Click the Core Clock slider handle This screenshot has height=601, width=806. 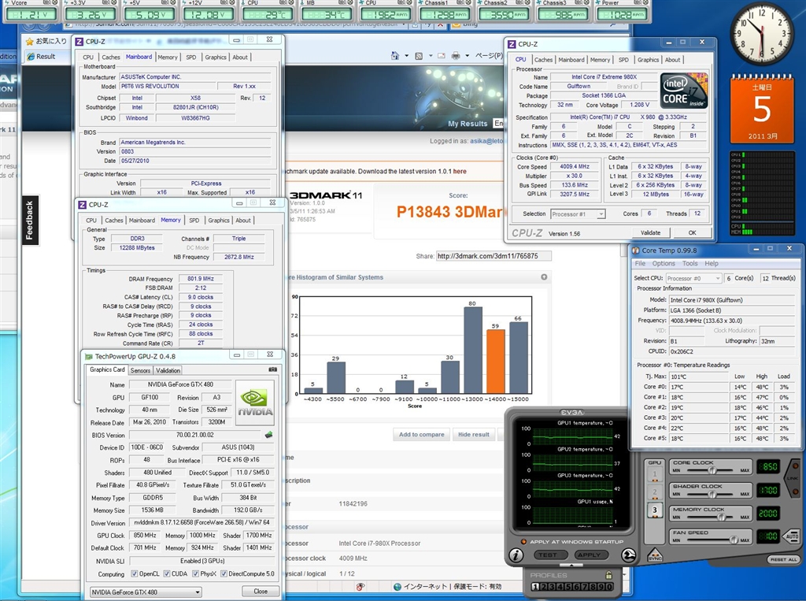712,469
